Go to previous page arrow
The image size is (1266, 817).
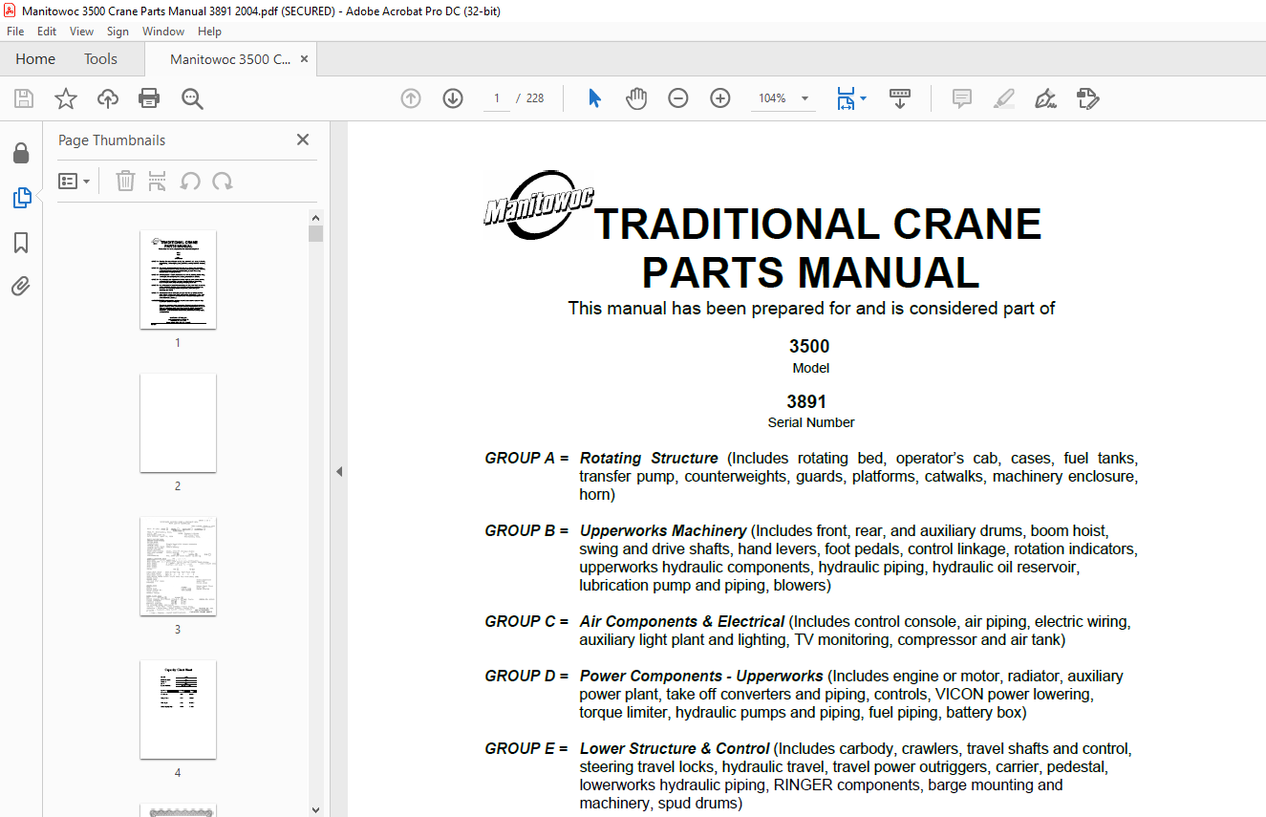[411, 98]
